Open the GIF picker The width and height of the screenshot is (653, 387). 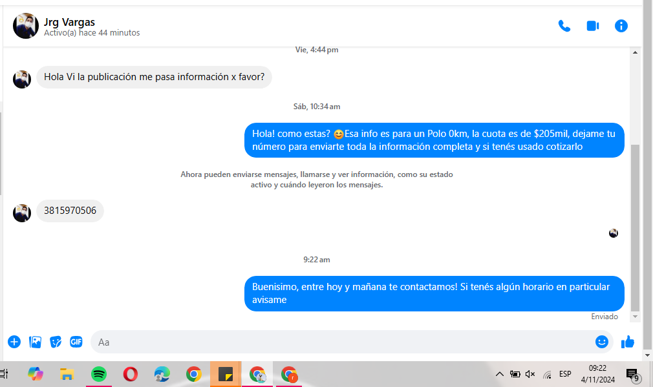click(x=76, y=342)
